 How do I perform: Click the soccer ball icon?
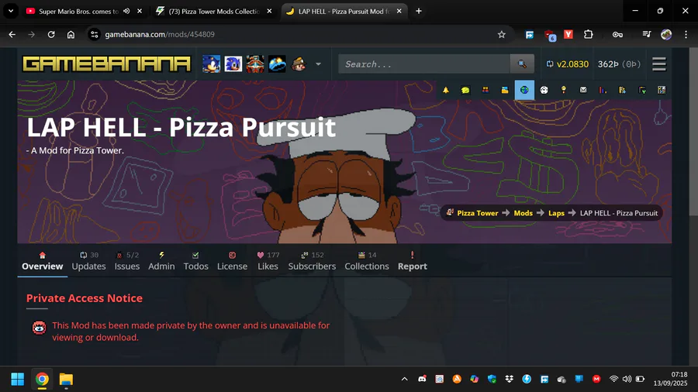click(544, 90)
